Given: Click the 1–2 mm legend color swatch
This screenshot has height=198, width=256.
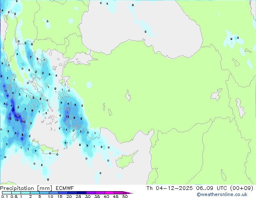Looking at the screenshot, I should [25, 193].
